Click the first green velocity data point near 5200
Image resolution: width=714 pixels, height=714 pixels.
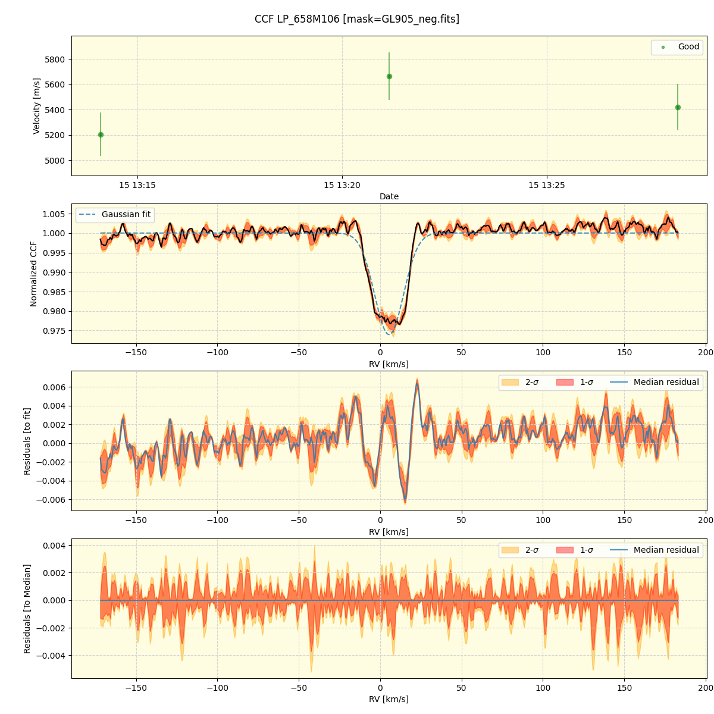101,134
